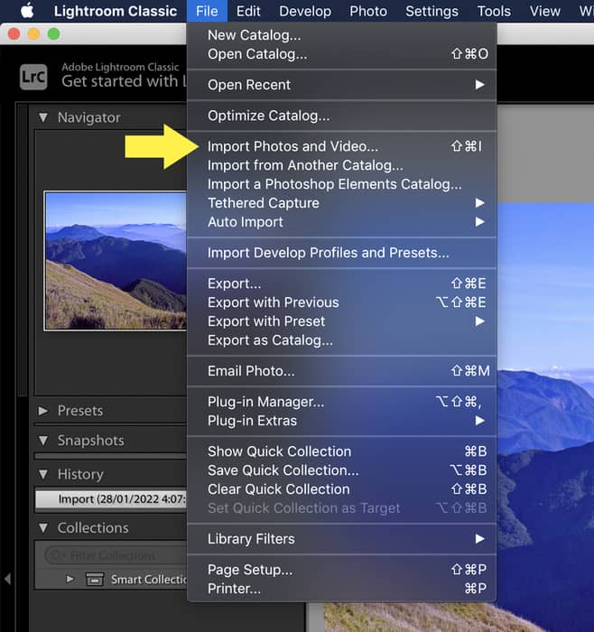Collapse the left panel with edge arrow
The image size is (594, 632).
[7, 580]
